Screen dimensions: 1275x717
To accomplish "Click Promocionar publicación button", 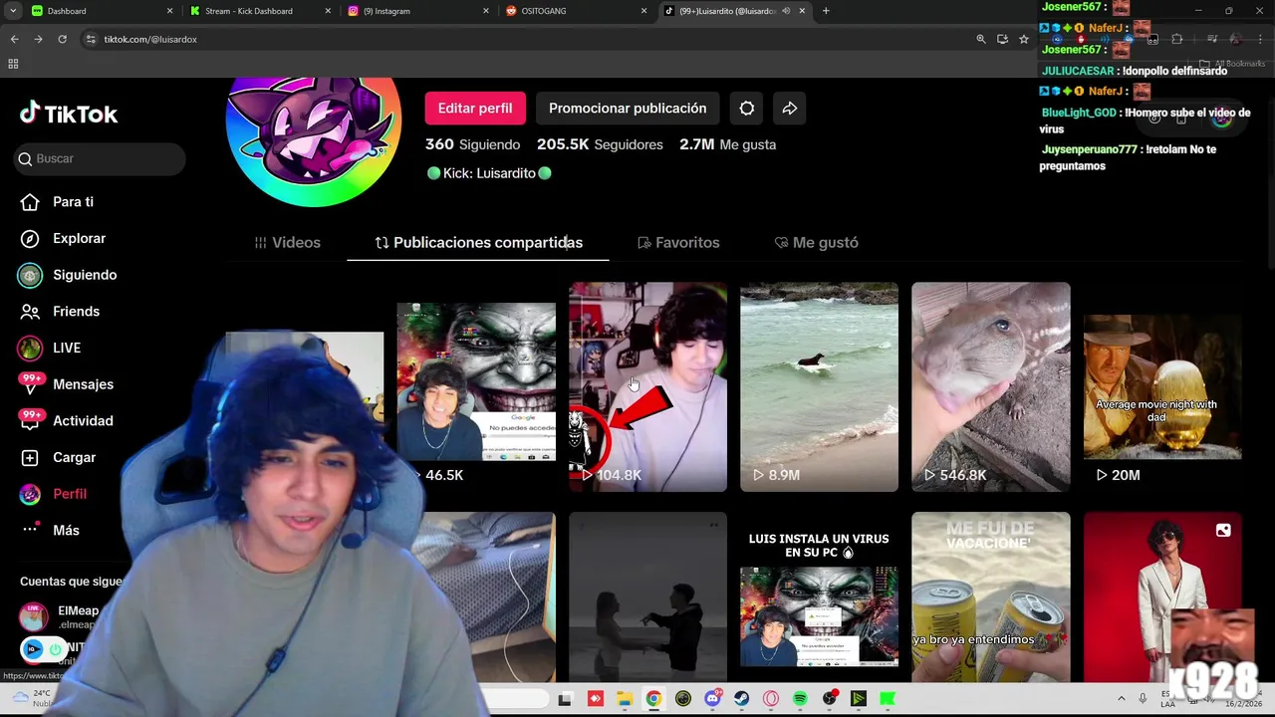I will pyautogui.click(x=628, y=108).
